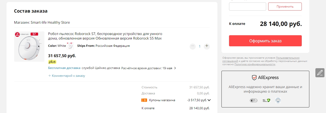Click the pencil edit floating icon
326x113 pixels.
point(320,73)
